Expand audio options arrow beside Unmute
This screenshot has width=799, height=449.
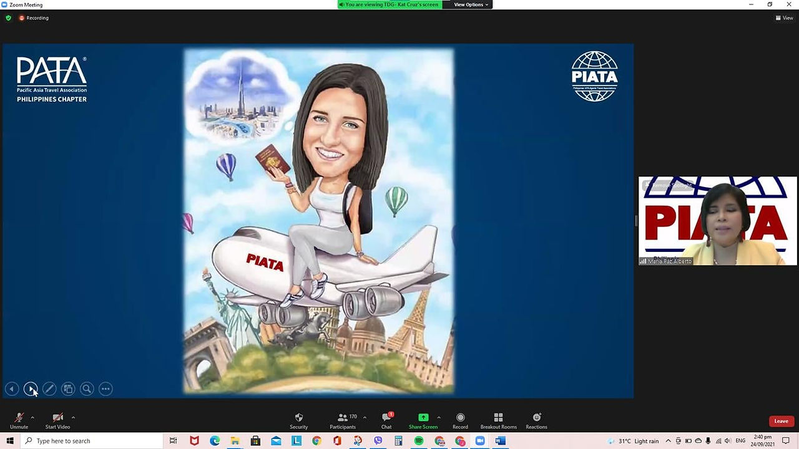click(32, 417)
